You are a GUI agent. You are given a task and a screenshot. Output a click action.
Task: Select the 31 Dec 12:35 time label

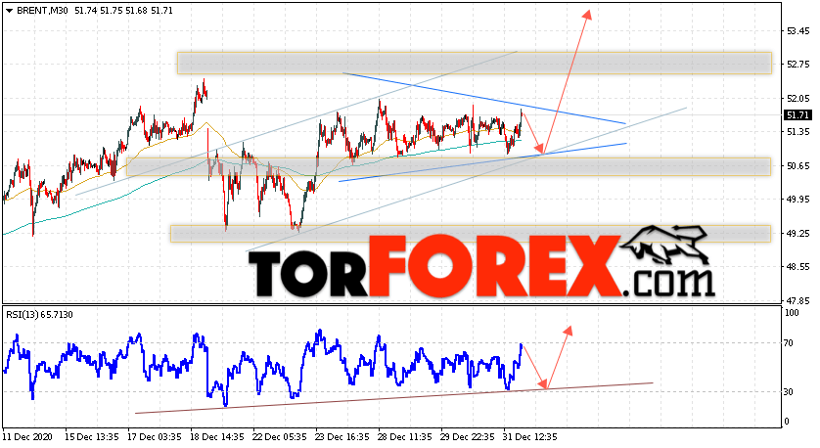click(528, 437)
